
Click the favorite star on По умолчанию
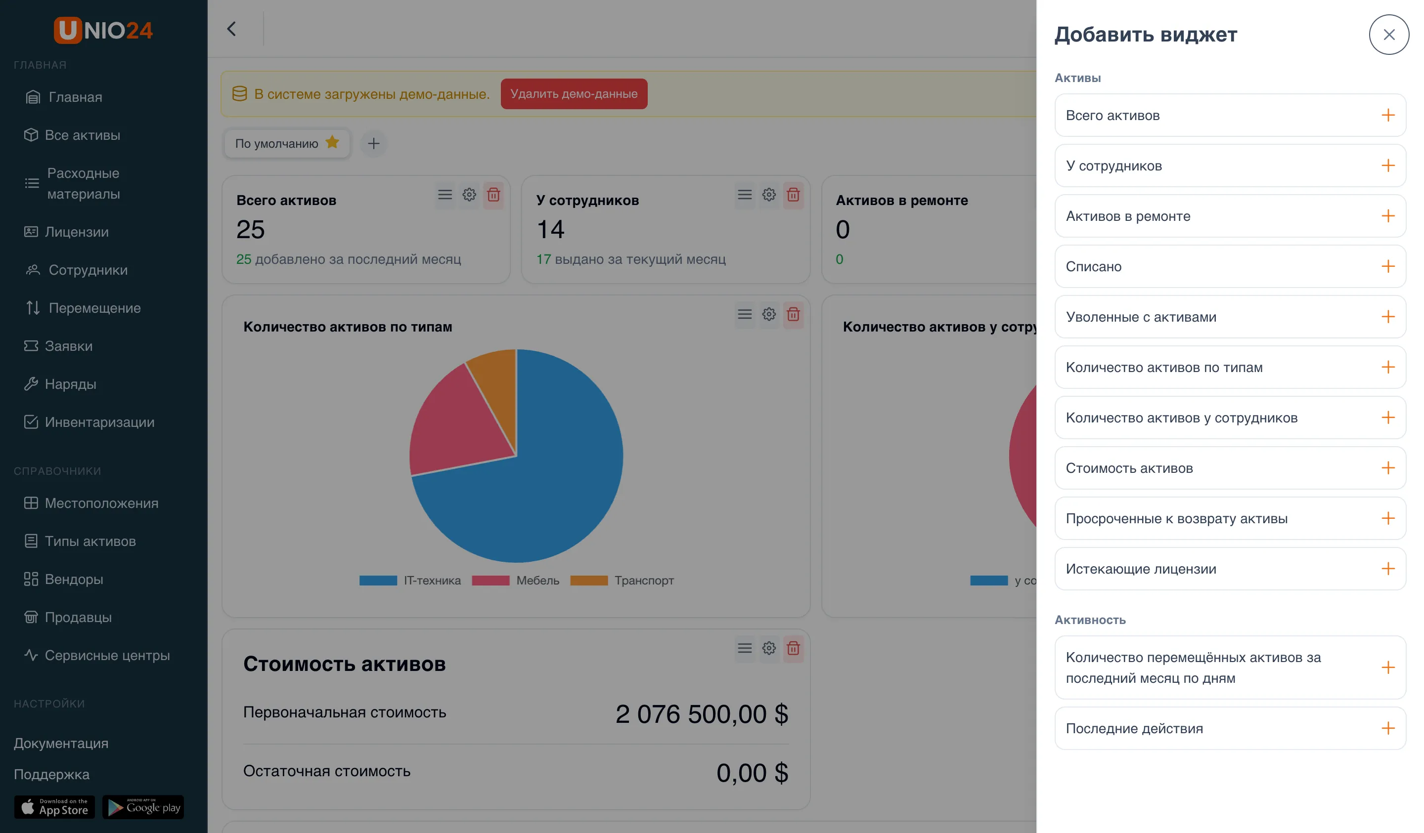pyautogui.click(x=332, y=142)
